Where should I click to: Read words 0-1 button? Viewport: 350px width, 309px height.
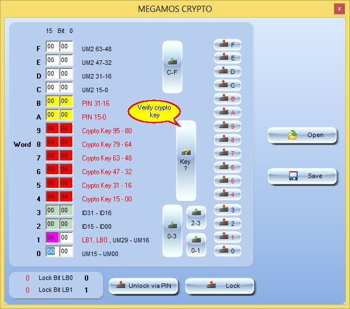[196, 245]
